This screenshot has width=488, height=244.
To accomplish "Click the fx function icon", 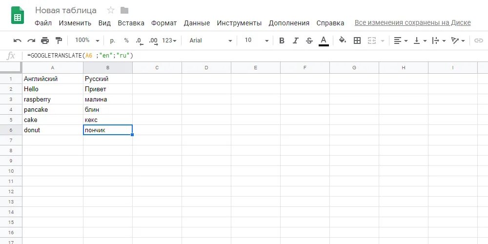I will point(11,56).
